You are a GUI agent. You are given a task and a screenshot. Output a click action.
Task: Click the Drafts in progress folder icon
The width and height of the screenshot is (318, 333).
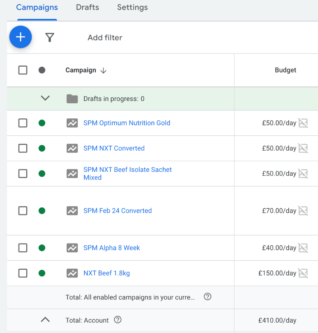click(72, 99)
